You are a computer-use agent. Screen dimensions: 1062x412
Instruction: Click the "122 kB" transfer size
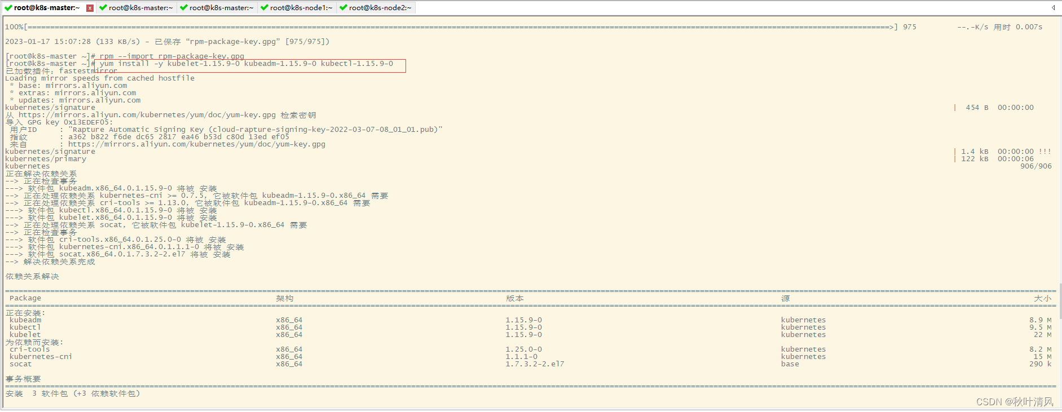[975, 159]
